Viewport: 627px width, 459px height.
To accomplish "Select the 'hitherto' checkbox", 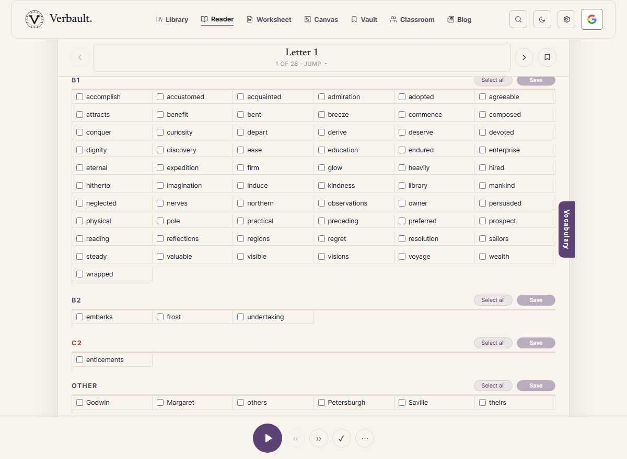I will (x=80, y=185).
